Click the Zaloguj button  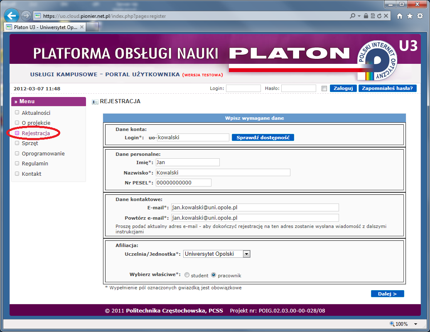pyautogui.click(x=343, y=88)
